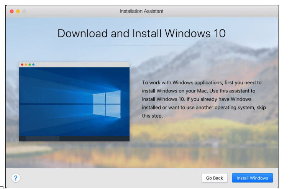Go Back to the previous step
Screen dimensions: 297x189
point(215,178)
